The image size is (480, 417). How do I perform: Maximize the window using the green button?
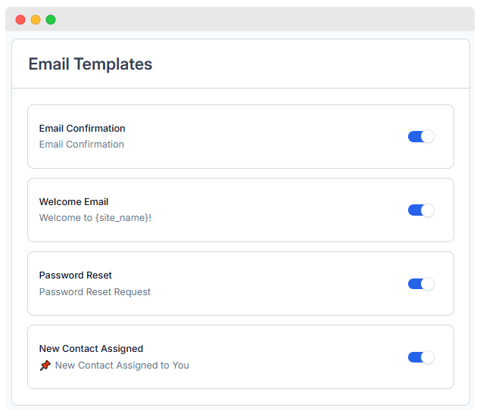click(51, 20)
